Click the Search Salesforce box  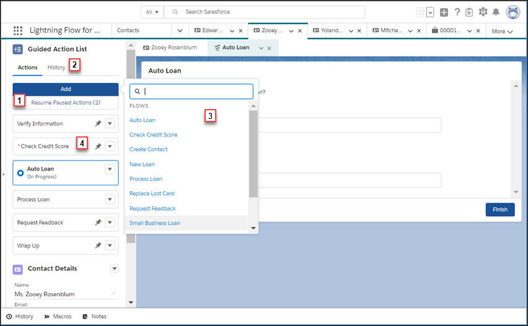pos(265,12)
